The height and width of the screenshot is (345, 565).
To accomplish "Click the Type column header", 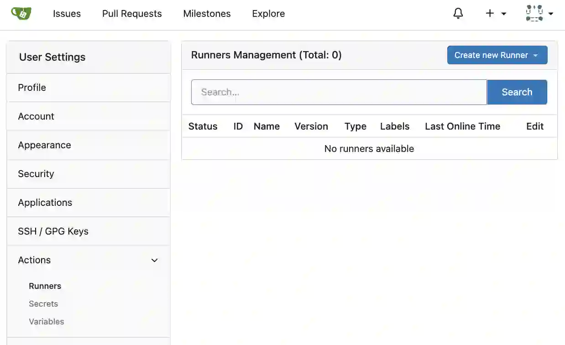I will click(x=356, y=126).
